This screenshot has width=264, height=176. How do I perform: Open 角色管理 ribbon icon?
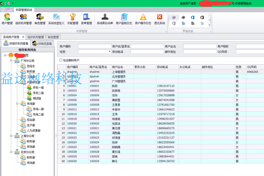coord(40,19)
